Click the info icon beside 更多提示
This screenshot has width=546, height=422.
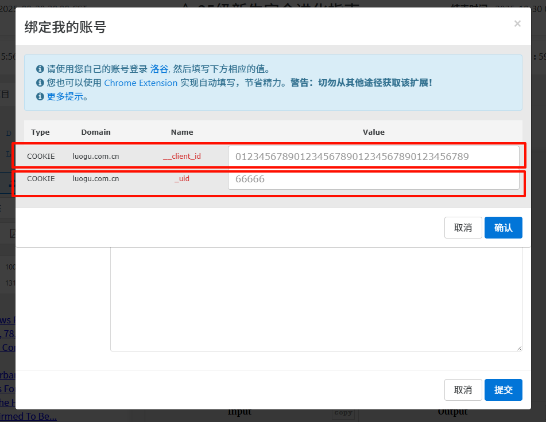pos(40,96)
